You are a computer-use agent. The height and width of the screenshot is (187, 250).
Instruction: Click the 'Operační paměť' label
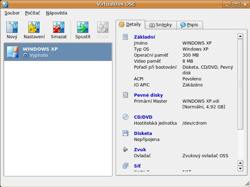point(151,55)
